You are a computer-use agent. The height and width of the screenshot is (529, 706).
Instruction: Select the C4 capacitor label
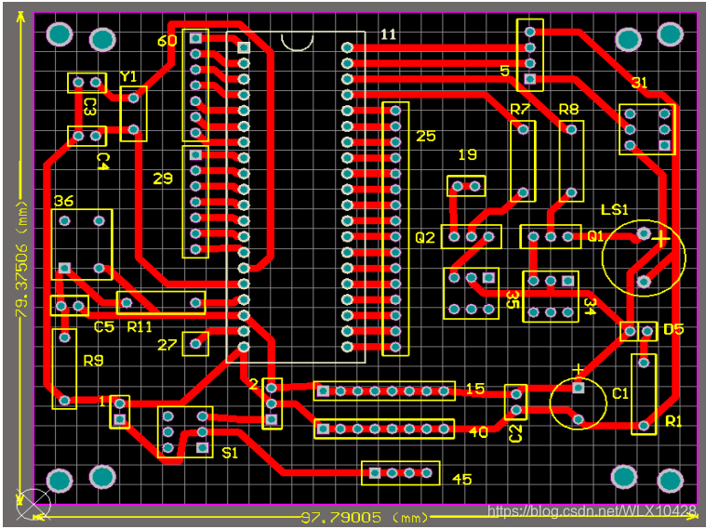(x=102, y=161)
